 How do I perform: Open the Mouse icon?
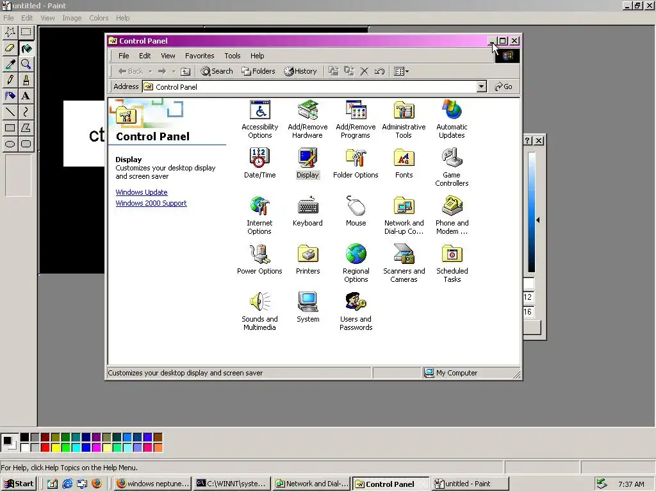[x=356, y=211]
